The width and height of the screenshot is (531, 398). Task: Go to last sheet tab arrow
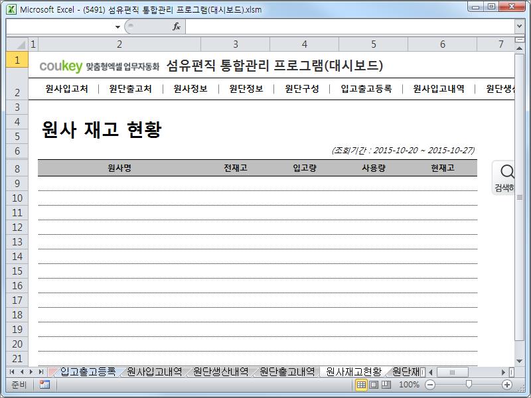coord(41,372)
